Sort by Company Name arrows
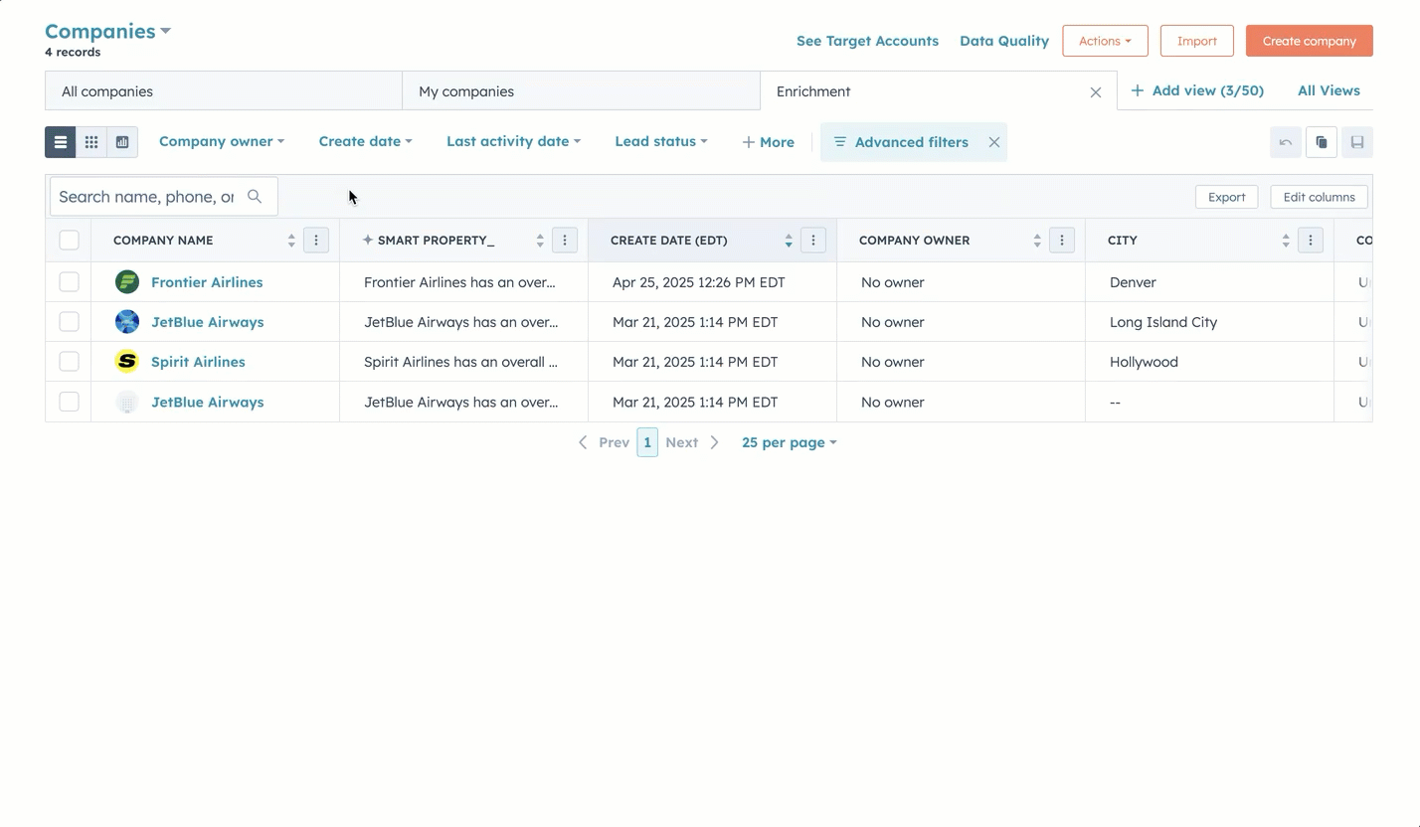This screenshot has width=1420, height=827. click(291, 241)
